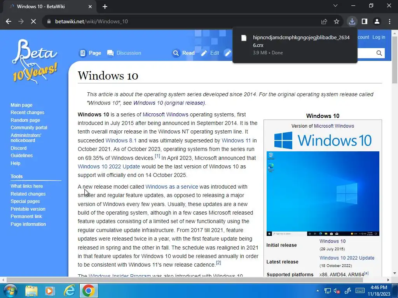Click the wiki search magnifier icon

(379, 53)
